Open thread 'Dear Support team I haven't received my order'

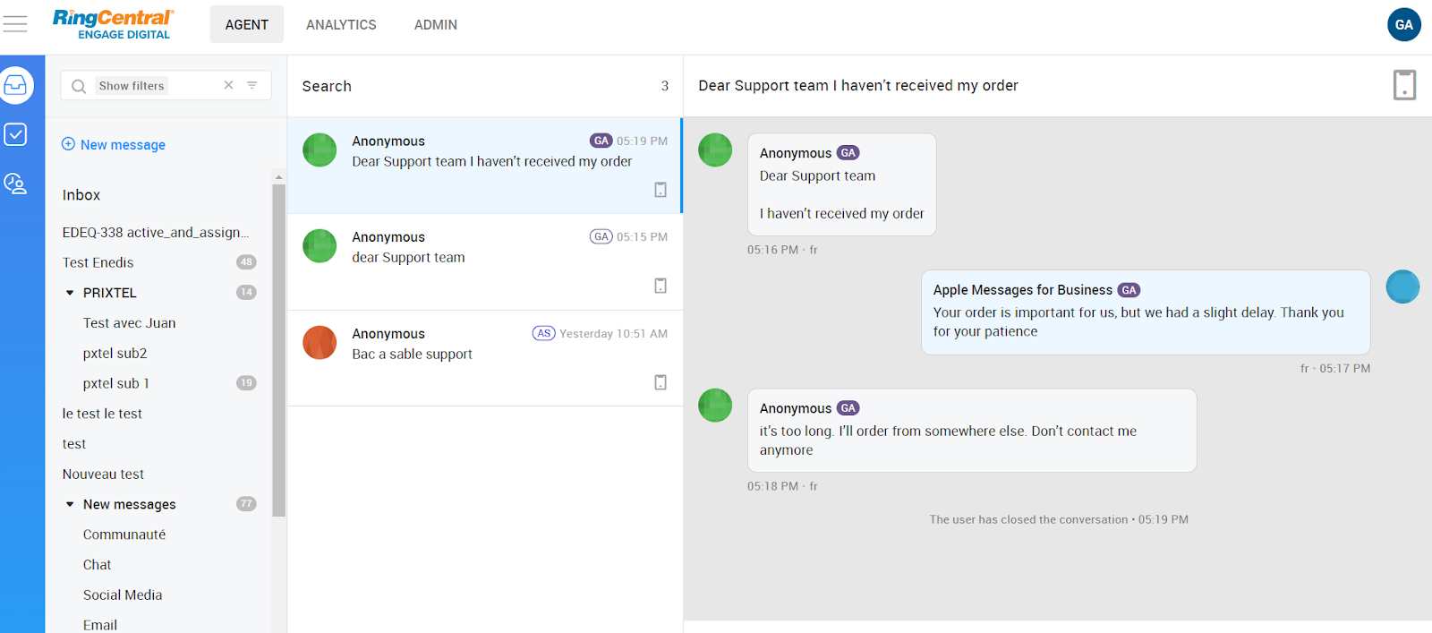click(x=484, y=165)
